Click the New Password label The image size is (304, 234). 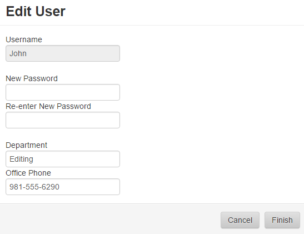tap(32, 78)
